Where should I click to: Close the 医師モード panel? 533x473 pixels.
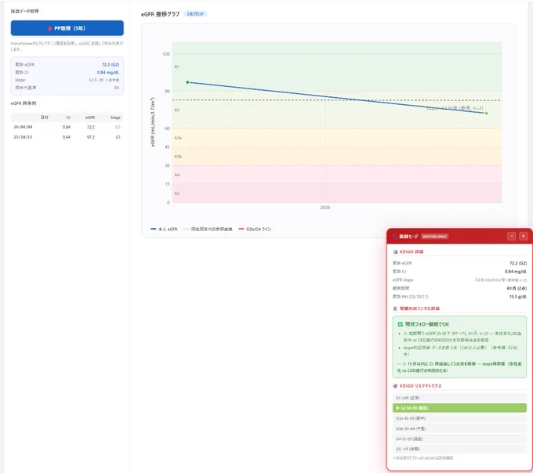[x=524, y=236]
